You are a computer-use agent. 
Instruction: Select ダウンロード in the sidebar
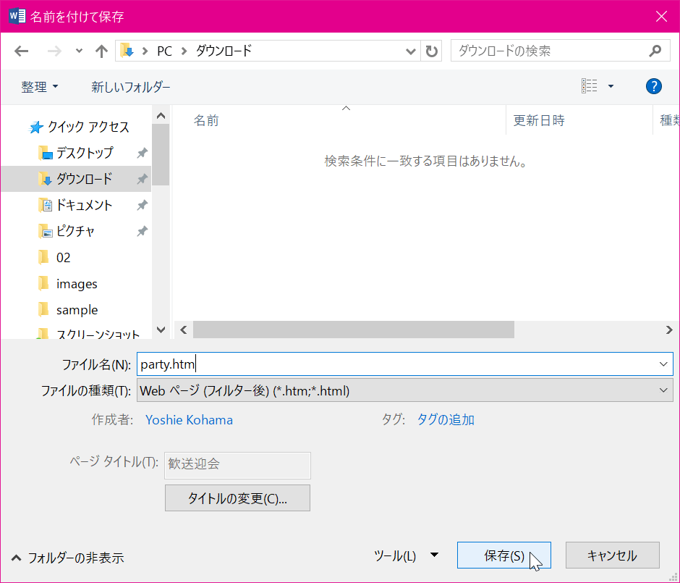coord(75,179)
